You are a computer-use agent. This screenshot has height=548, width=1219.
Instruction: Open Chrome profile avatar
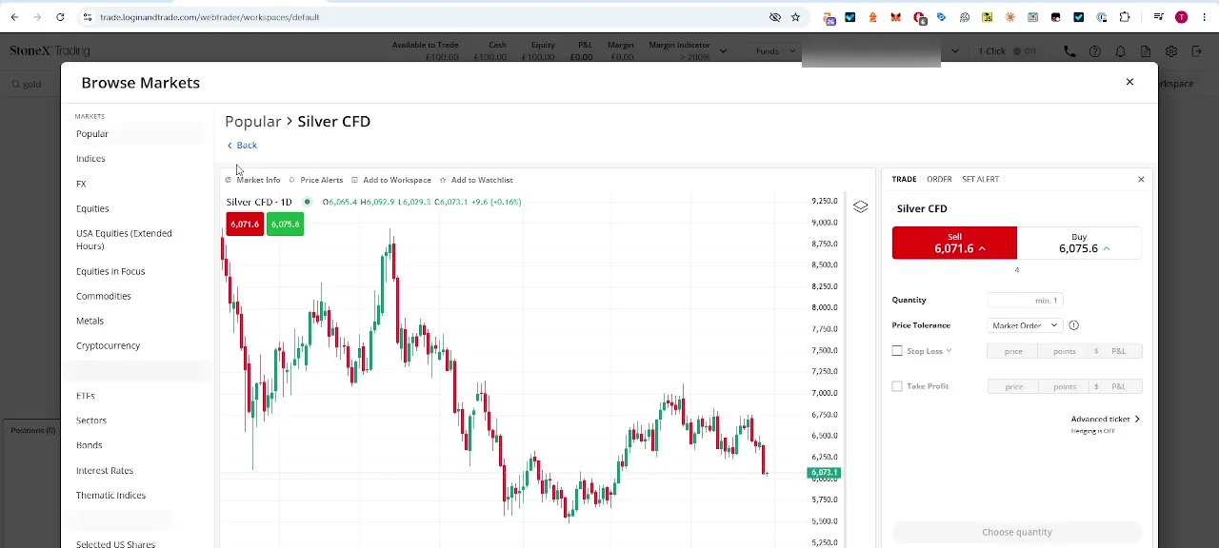(1181, 17)
